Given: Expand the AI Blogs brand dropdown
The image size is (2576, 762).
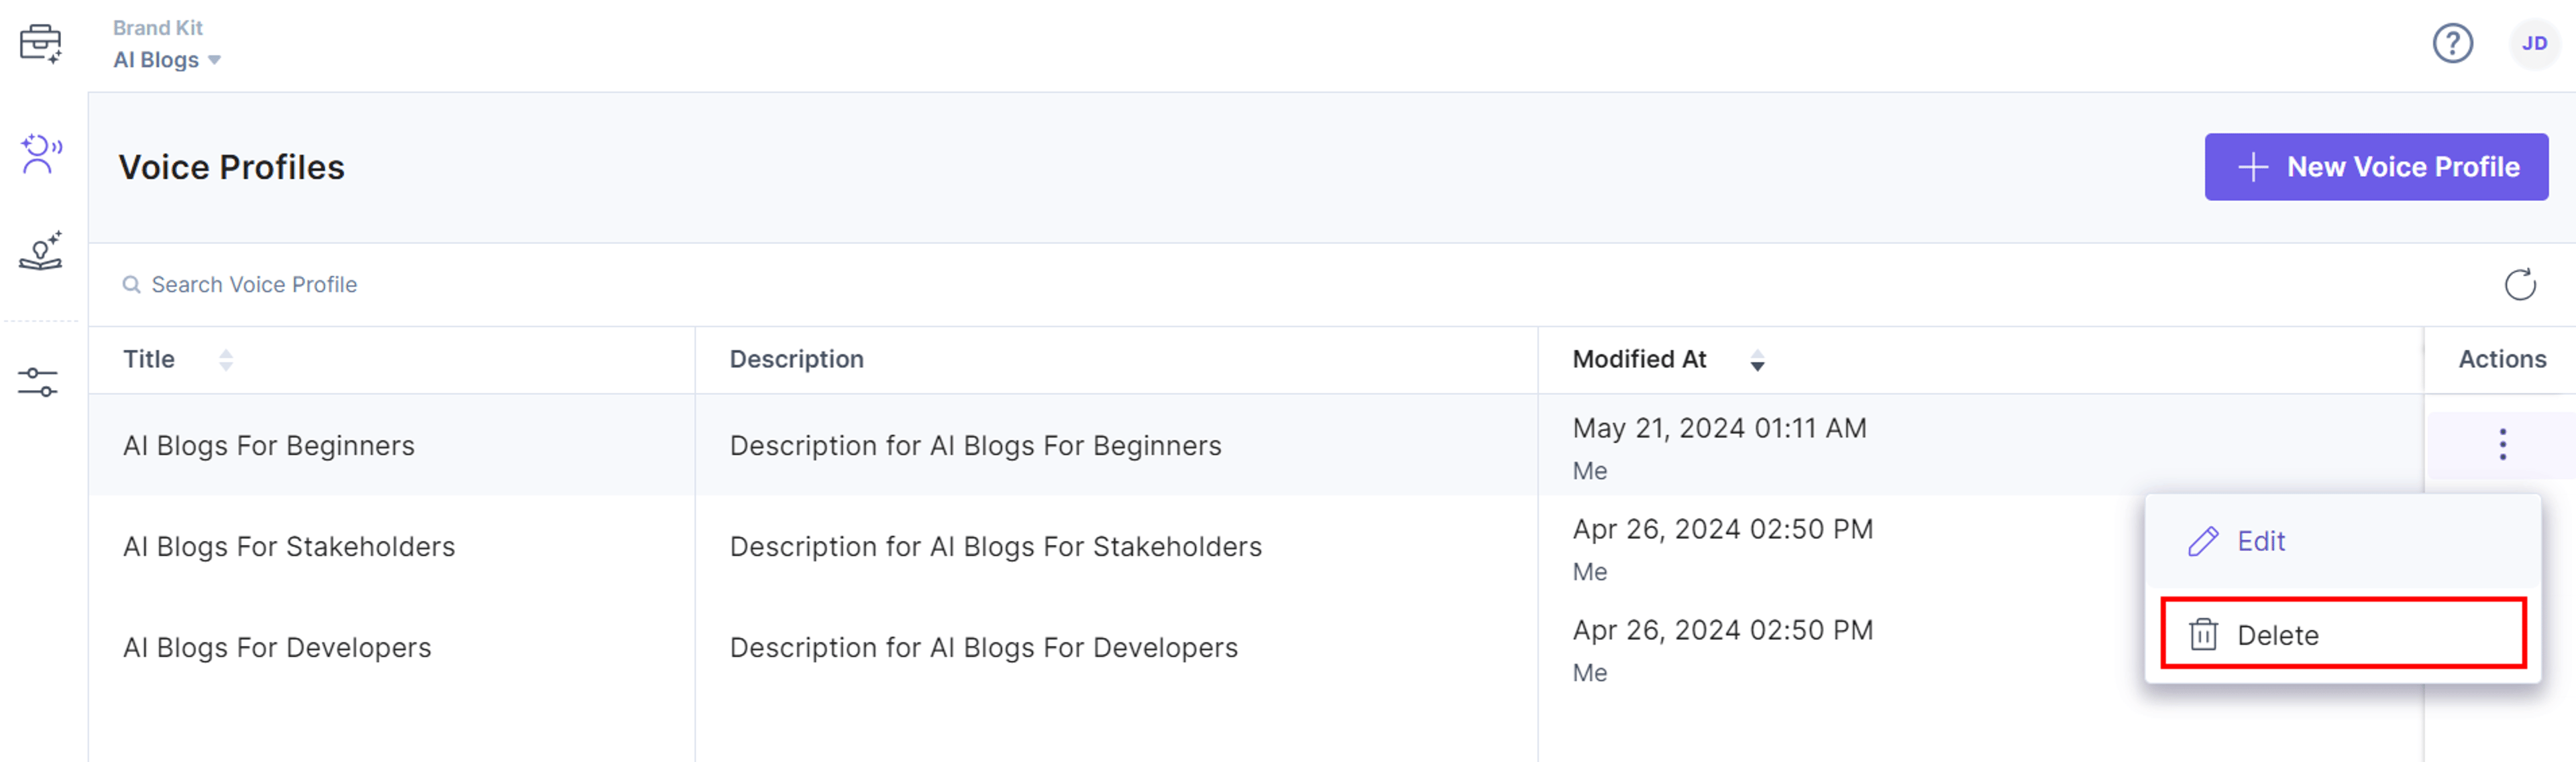Looking at the screenshot, I should 167,60.
